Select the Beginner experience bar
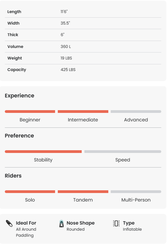Viewport: 167px width, 244px height. (30, 112)
